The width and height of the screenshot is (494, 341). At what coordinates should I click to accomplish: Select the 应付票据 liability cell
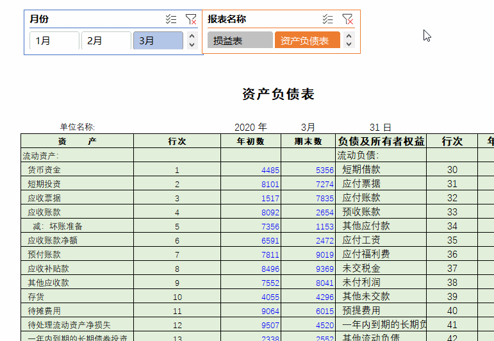pos(381,183)
